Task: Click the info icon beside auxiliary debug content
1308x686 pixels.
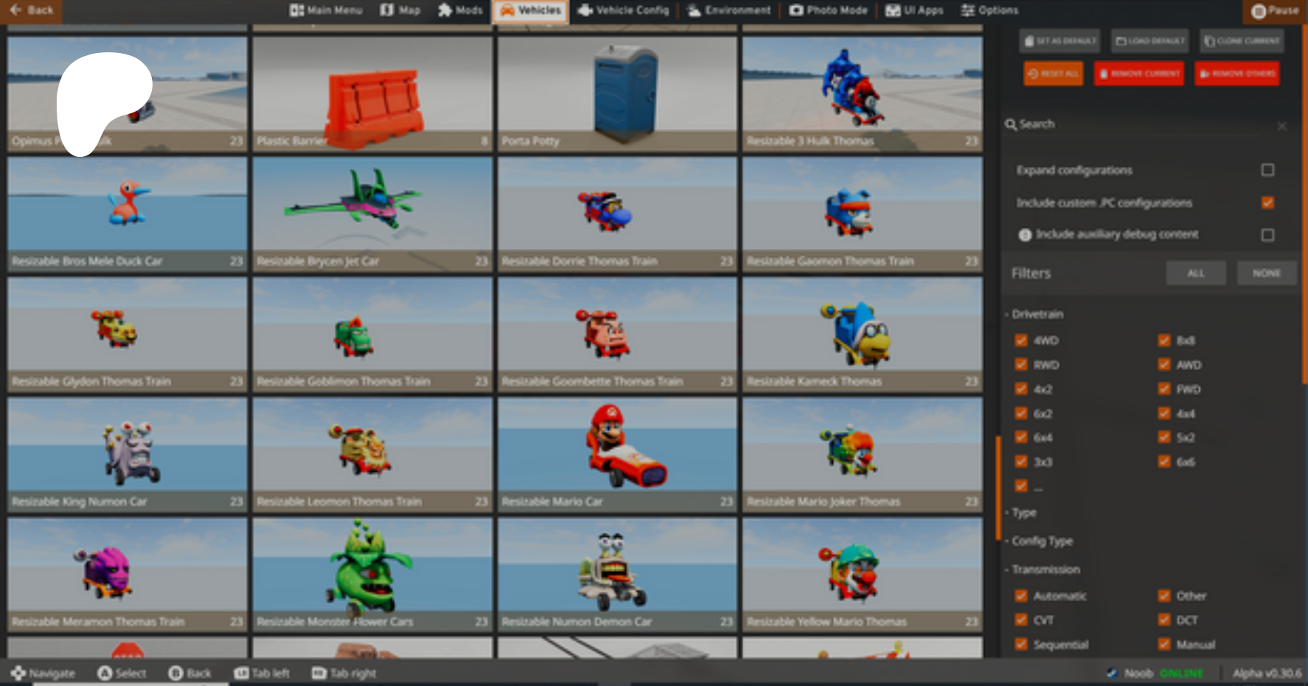Action: tap(1025, 234)
